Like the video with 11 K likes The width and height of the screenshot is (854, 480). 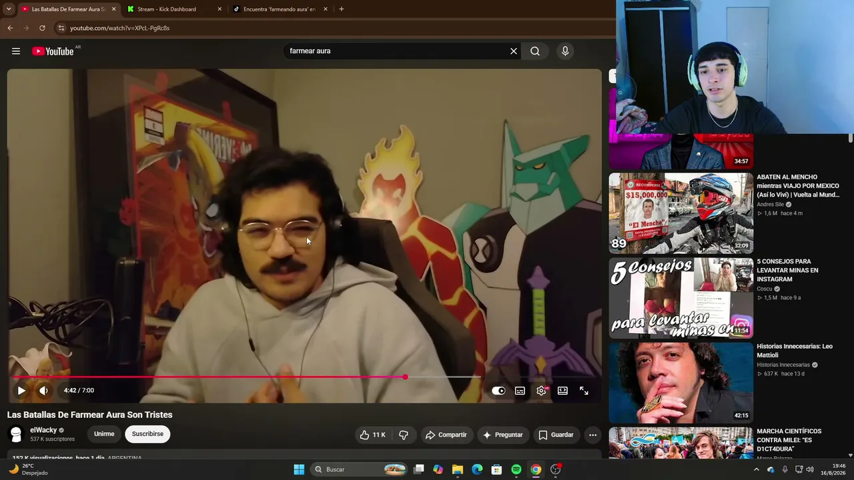[372, 435]
